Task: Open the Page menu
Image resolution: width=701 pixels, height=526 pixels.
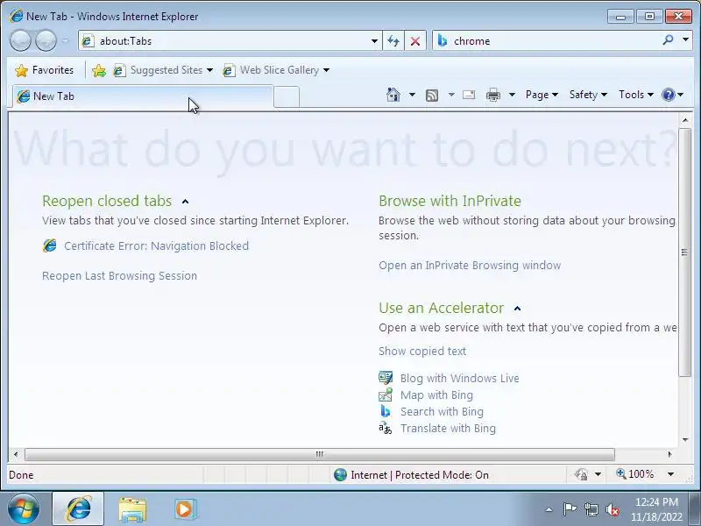Action: 542,95
